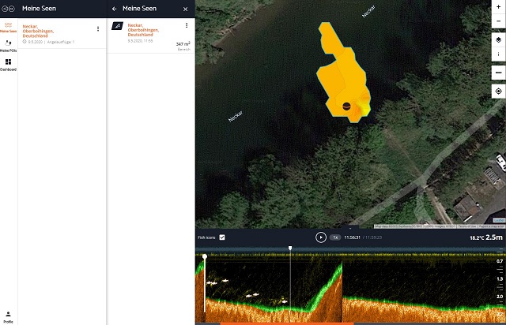Click the 11:56:31 current playback time
The width and height of the screenshot is (506, 325).
coord(352,237)
